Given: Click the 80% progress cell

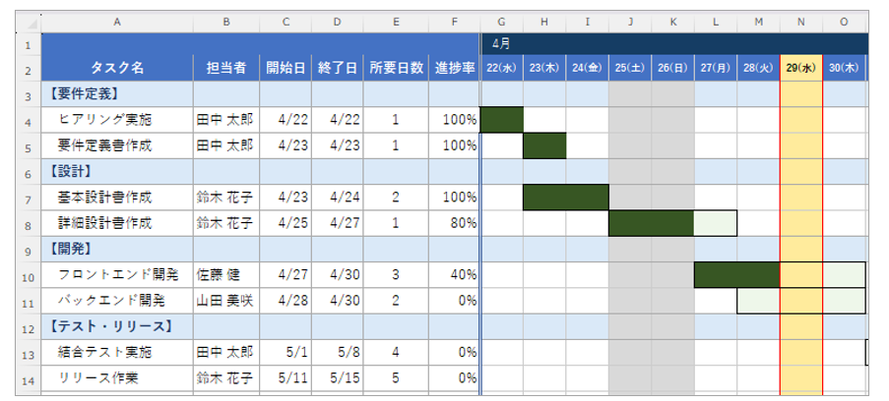Looking at the screenshot, I should click(x=454, y=224).
